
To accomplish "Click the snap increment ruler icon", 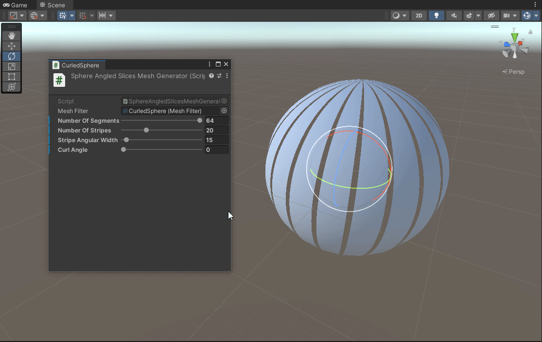I will pyautogui.click(x=102, y=16).
